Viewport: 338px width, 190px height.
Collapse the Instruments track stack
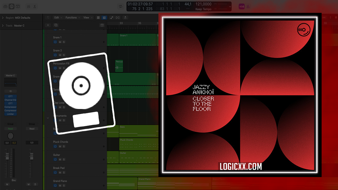(x=48, y=118)
